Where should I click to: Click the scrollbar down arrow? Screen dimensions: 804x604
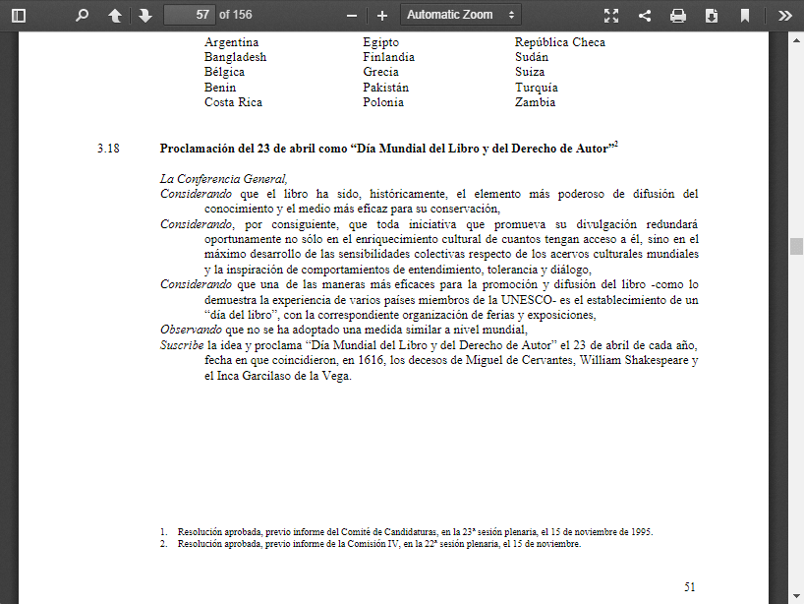pyautogui.click(x=796, y=596)
